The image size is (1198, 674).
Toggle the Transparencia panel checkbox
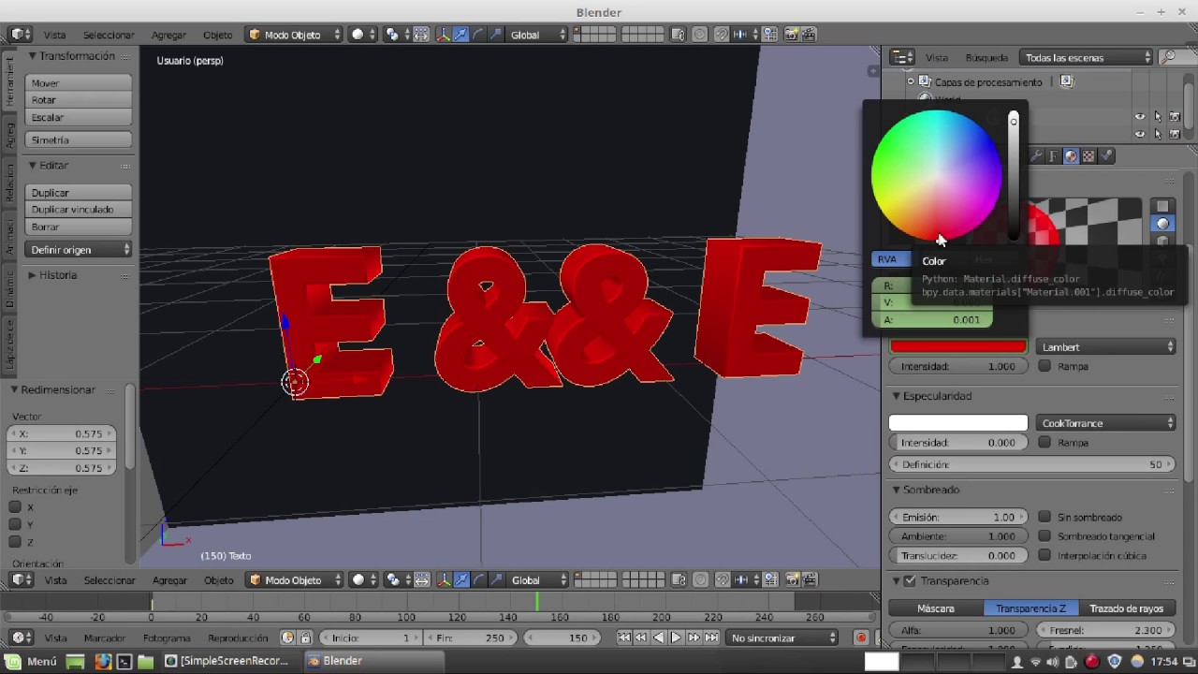pos(910,580)
